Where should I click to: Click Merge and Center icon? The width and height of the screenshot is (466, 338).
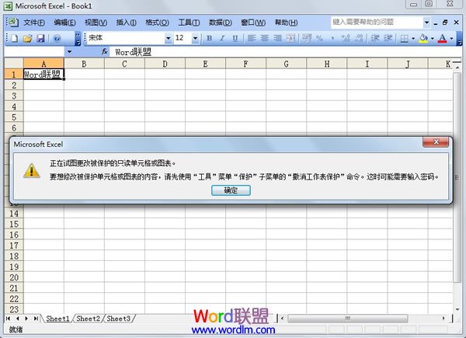290,38
